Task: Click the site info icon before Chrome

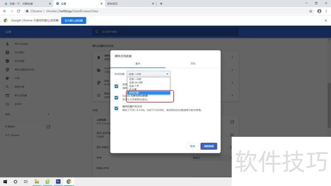Action: tap(27, 11)
